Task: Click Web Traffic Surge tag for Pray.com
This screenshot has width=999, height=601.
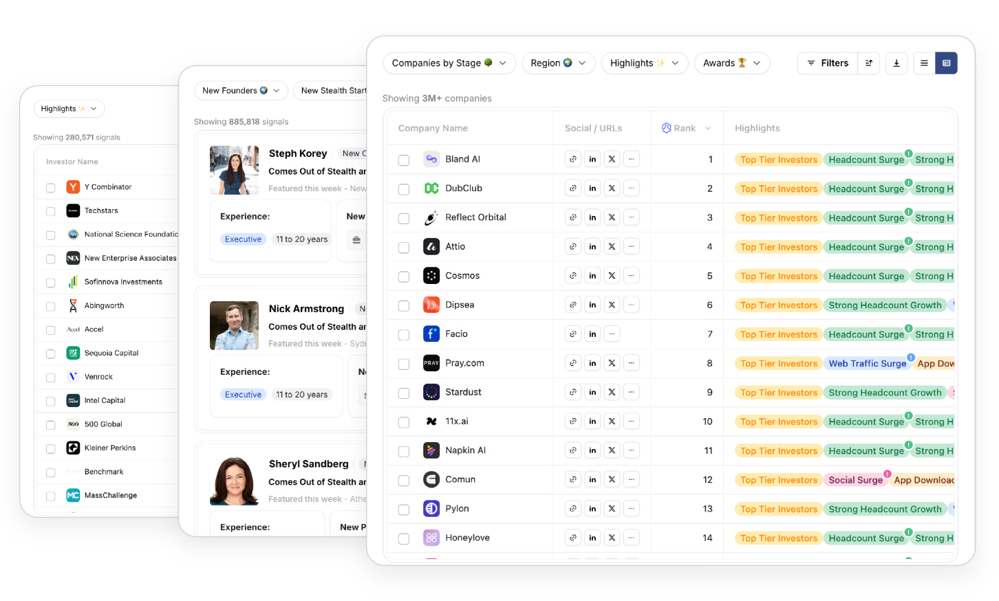Action: click(x=867, y=364)
